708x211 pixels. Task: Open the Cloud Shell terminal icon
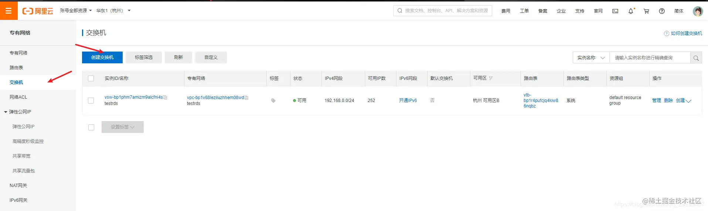(615, 11)
